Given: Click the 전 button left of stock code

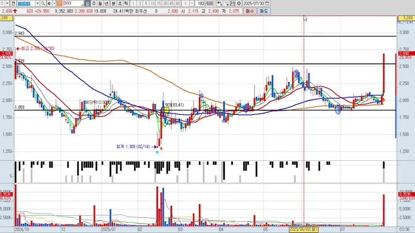Looking at the screenshot, I should tap(13, 3).
